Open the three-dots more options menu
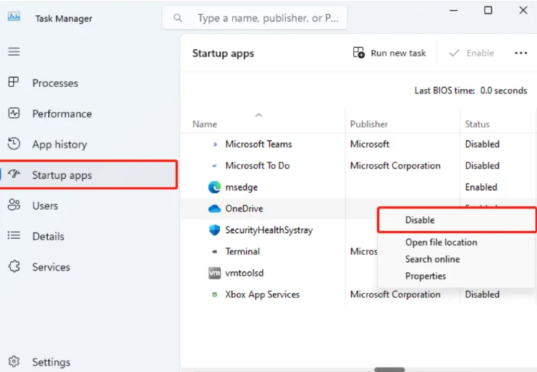The width and height of the screenshot is (537, 372). pos(521,53)
